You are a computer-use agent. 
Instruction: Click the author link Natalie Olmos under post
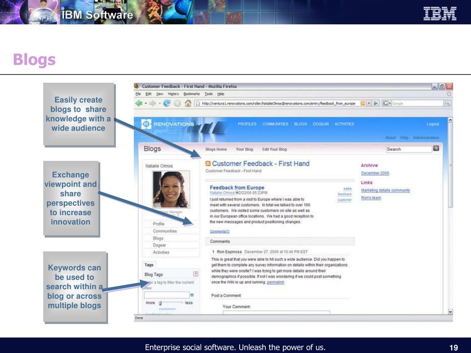pyautogui.click(x=222, y=193)
